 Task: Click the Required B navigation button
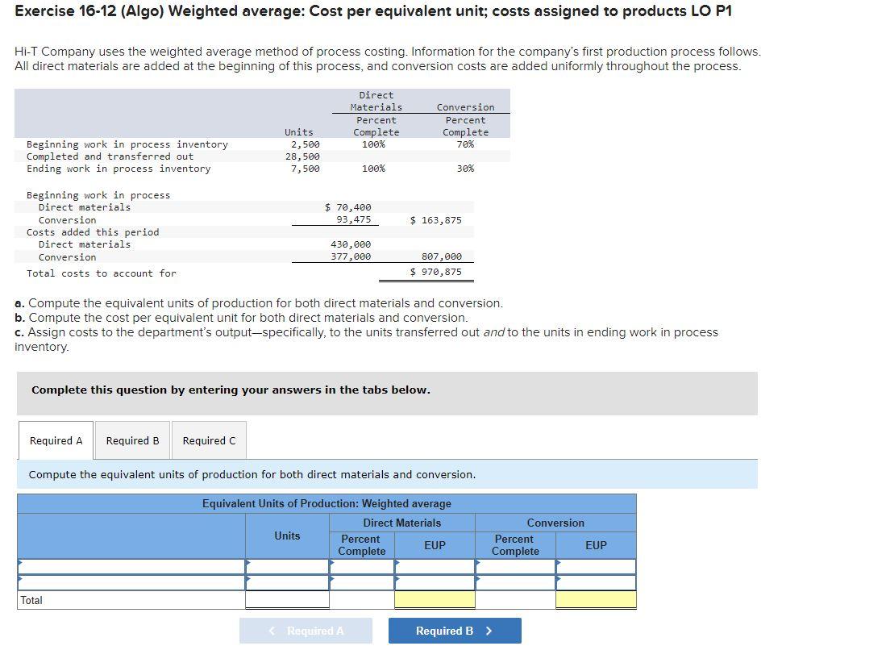455,631
